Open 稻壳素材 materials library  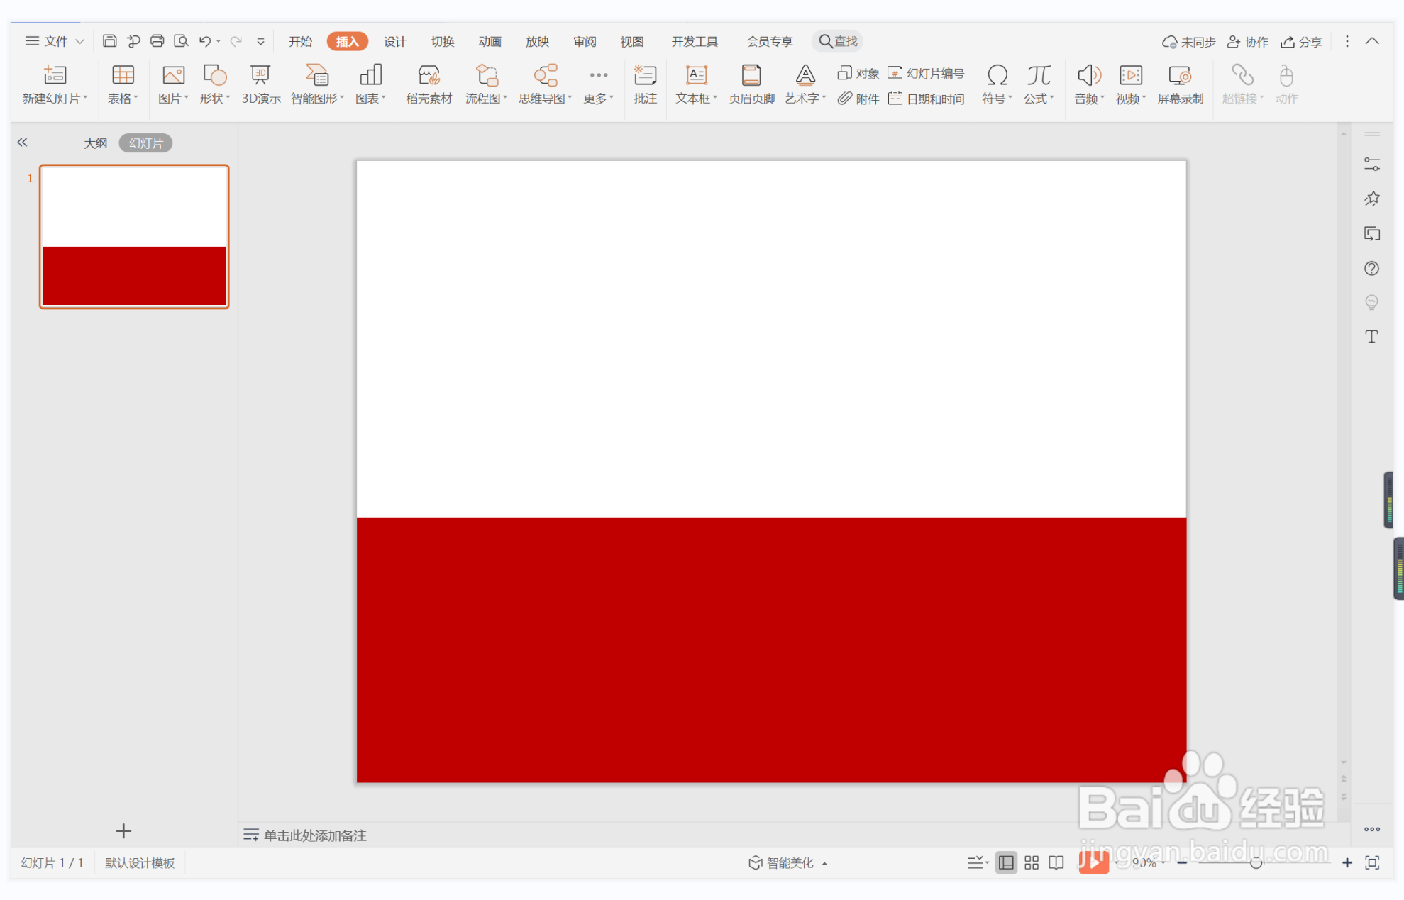click(429, 84)
